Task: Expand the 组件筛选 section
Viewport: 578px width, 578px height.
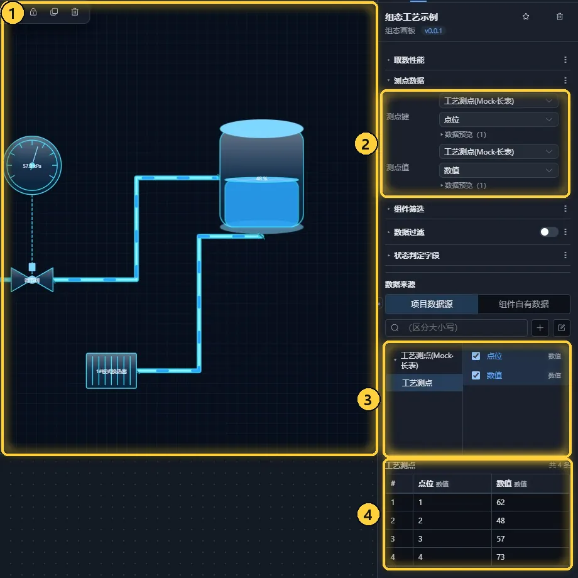Action: pyautogui.click(x=388, y=209)
